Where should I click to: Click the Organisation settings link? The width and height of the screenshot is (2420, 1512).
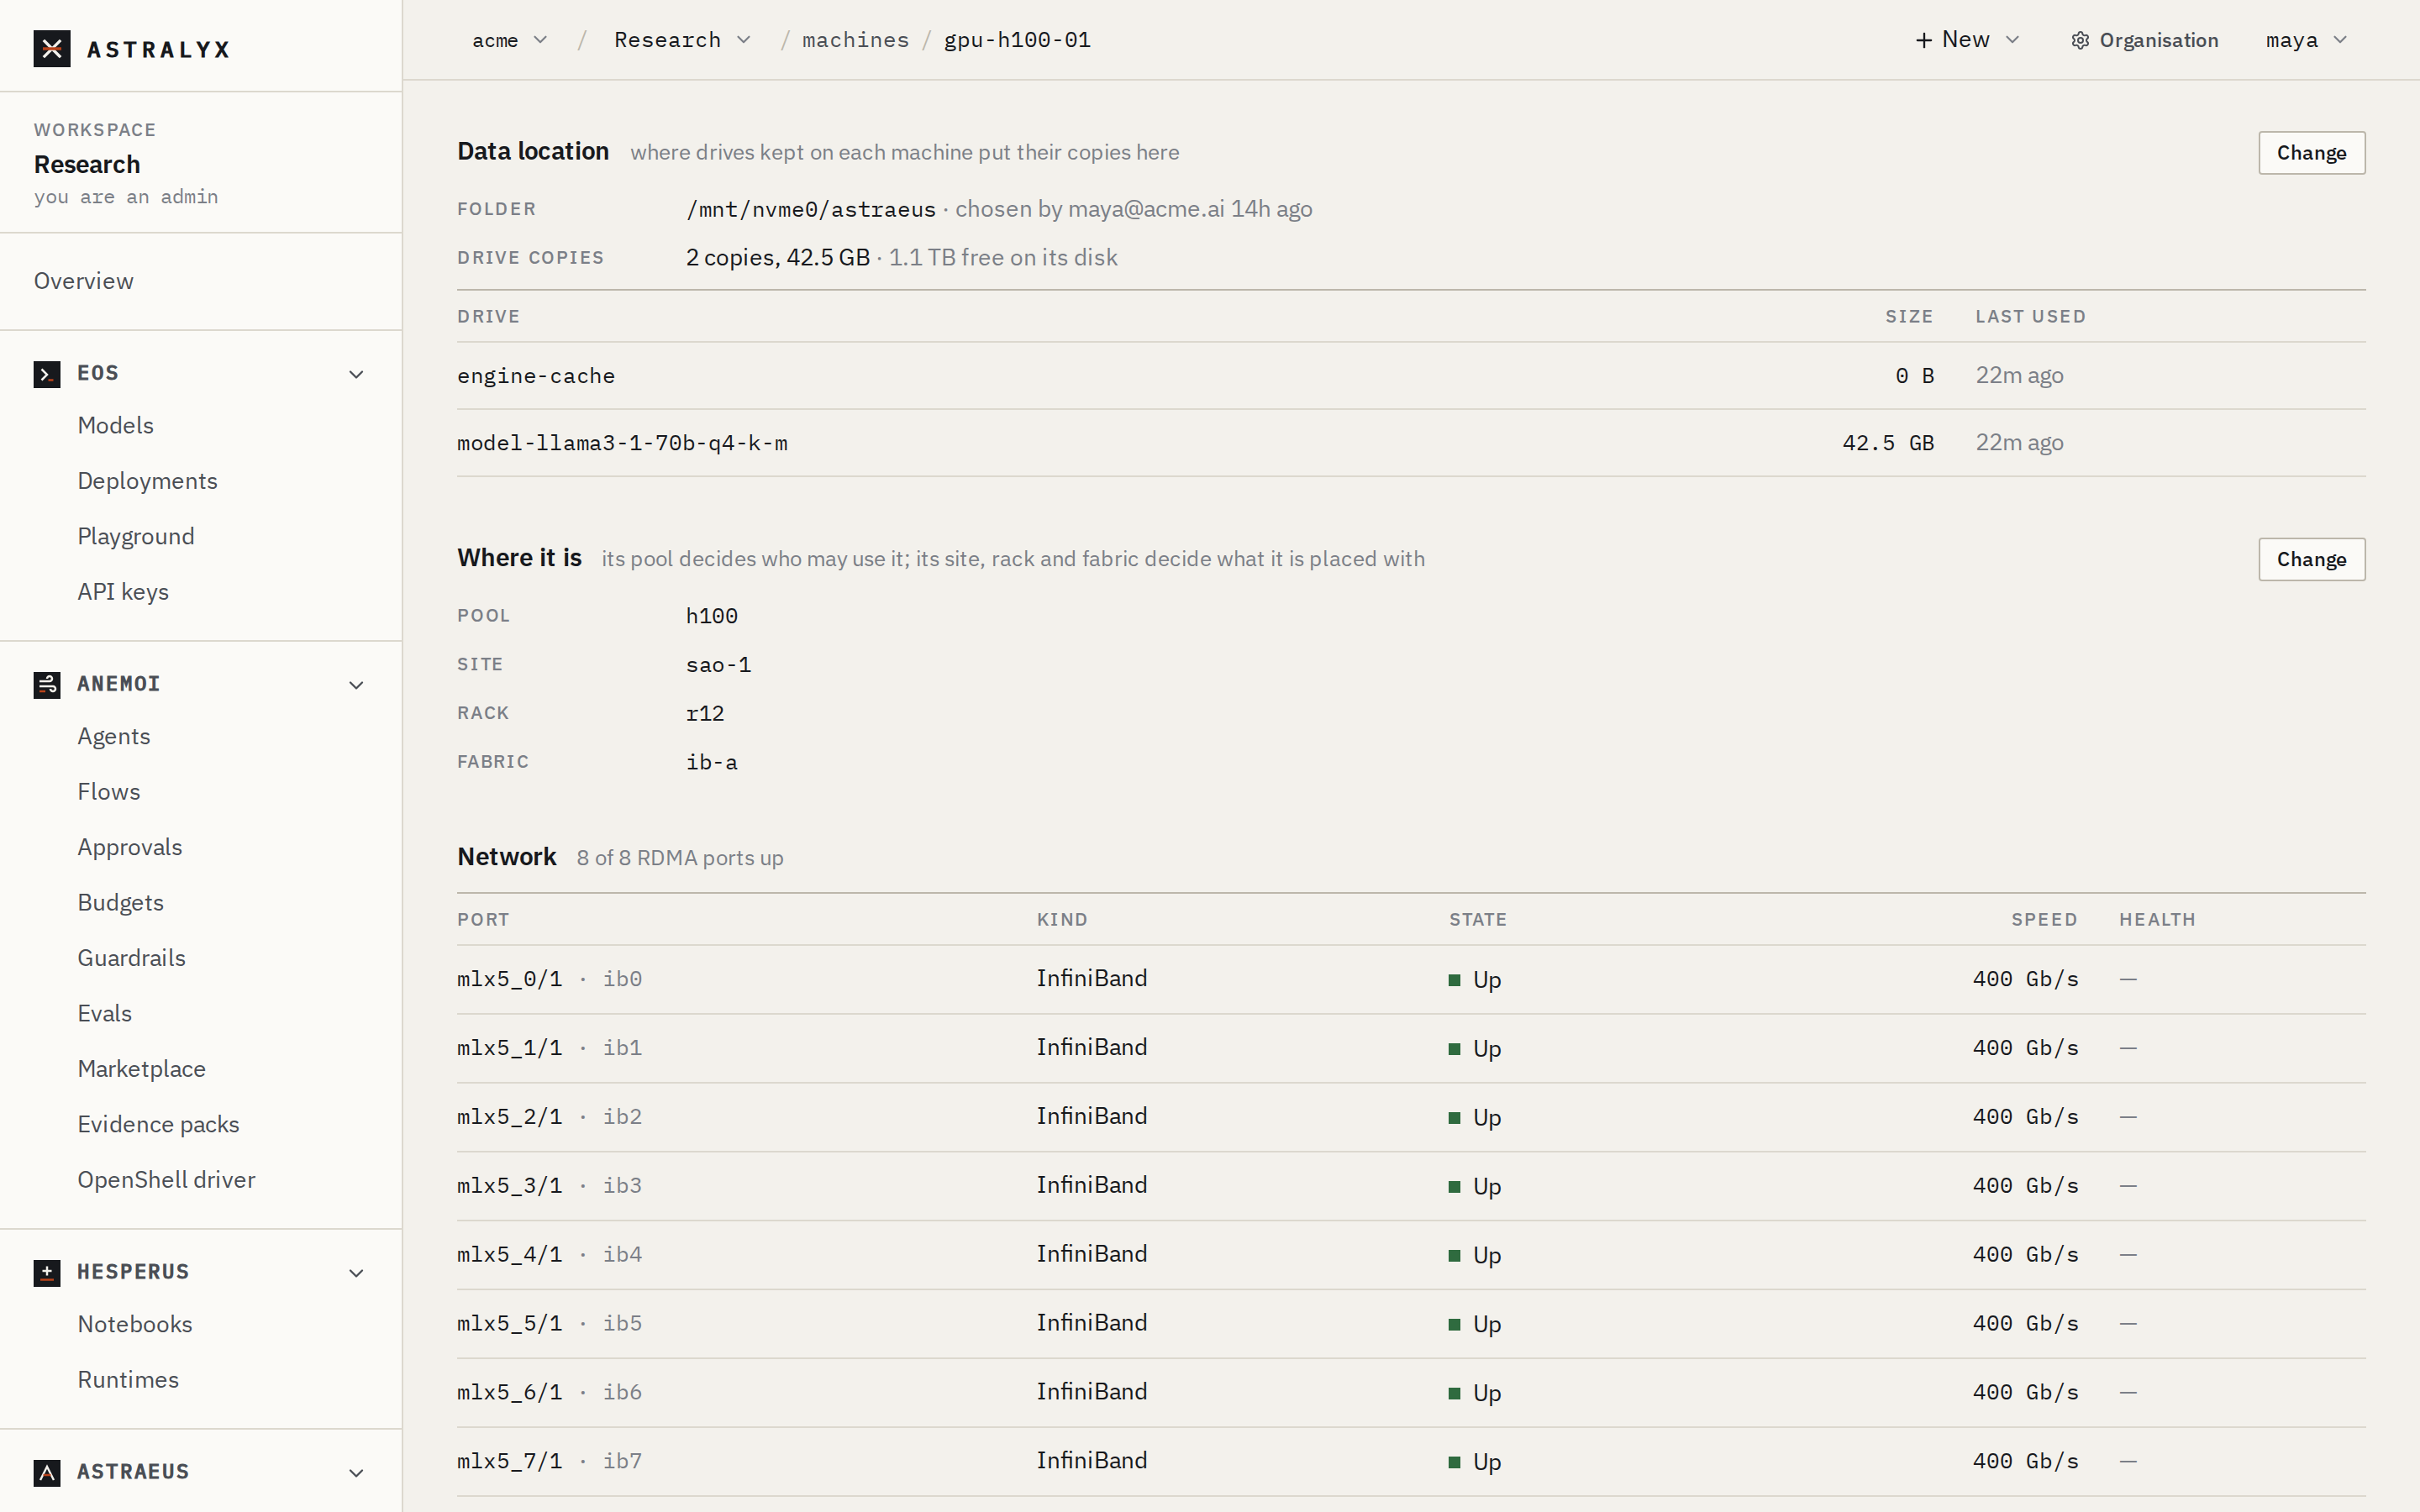point(2145,40)
